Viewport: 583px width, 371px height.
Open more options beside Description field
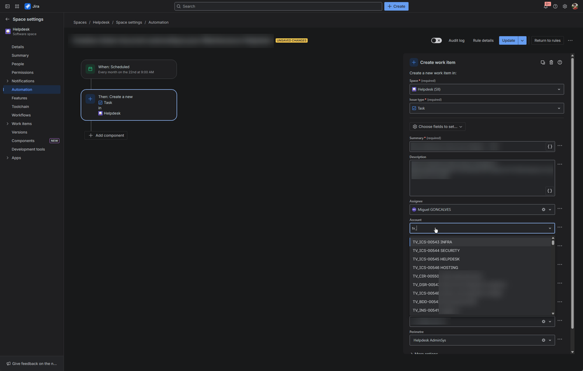coord(560,164)
